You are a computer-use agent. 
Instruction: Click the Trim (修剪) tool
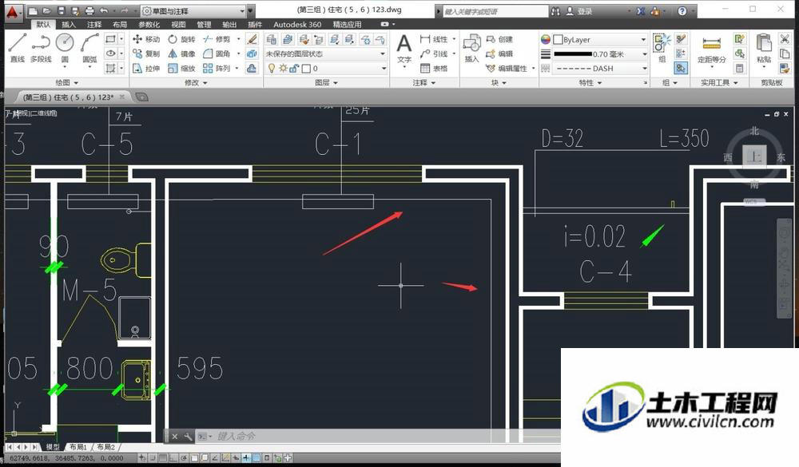click(x=216, y=39)
